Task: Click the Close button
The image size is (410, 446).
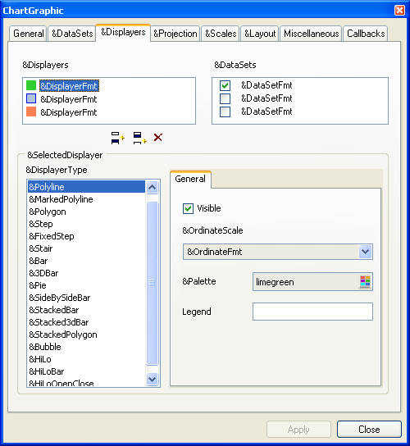Action: point(369,430)
